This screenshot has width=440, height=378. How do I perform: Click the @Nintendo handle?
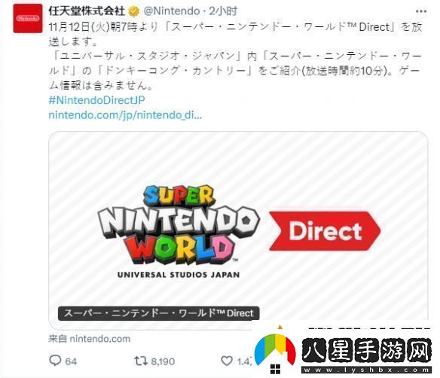coord(172,11)
